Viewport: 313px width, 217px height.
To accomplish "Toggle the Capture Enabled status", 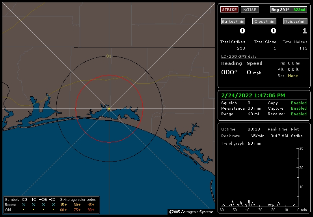I will 298,108.
